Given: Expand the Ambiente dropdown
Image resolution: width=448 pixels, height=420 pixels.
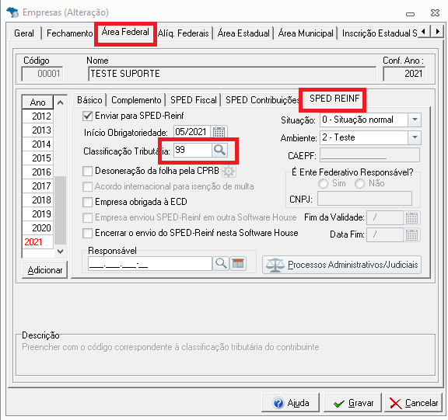Looking at the screenshot, I should [415, 137].
